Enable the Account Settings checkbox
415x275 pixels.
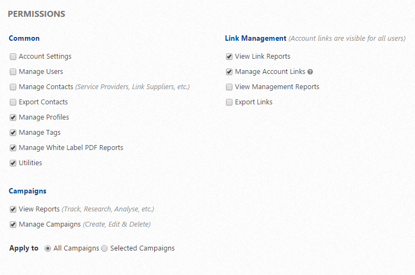pos(13,57)
